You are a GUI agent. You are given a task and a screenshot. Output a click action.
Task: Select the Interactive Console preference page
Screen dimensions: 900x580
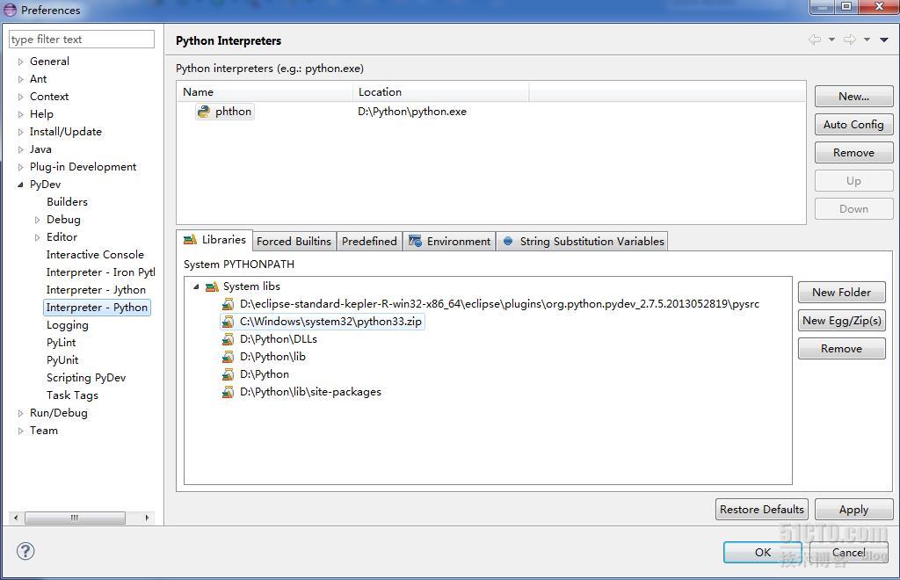click(95, 255)
